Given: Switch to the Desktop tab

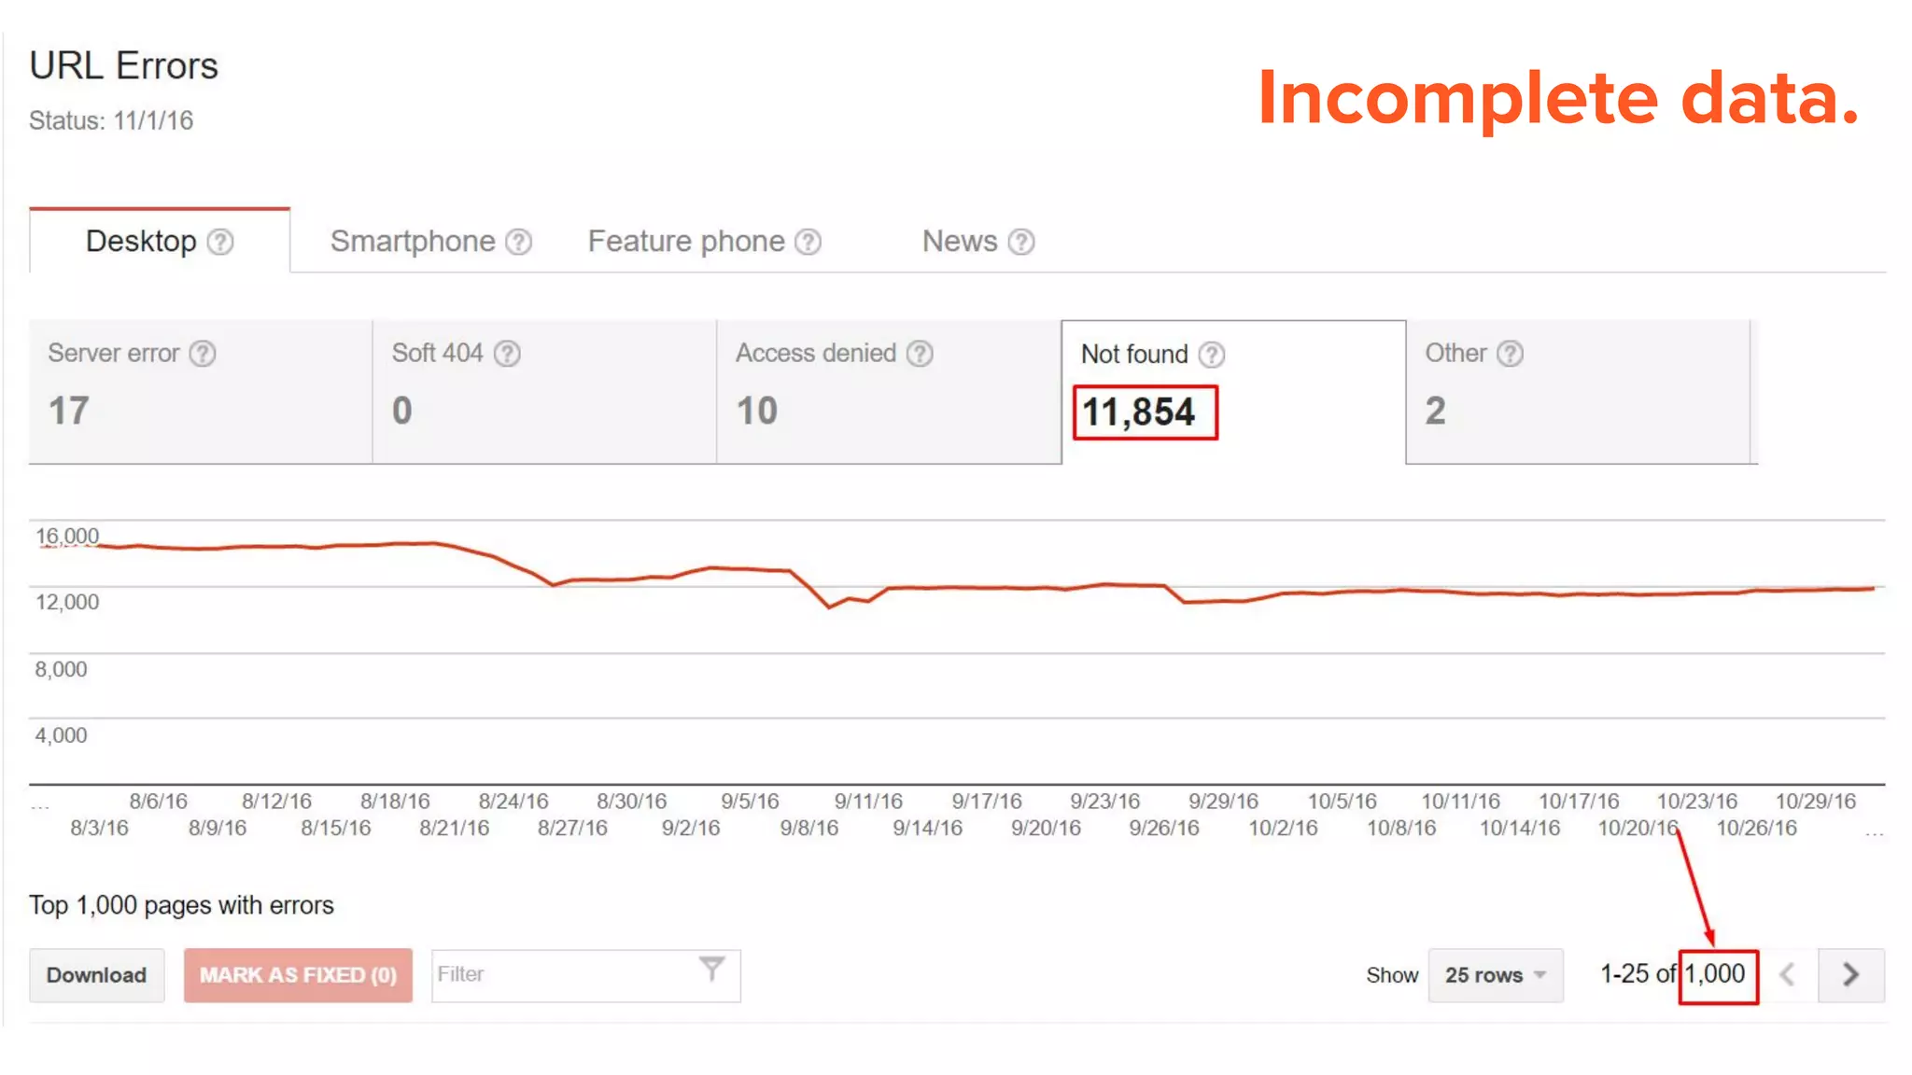Looking at the screenshot, I should pos(160,241).
